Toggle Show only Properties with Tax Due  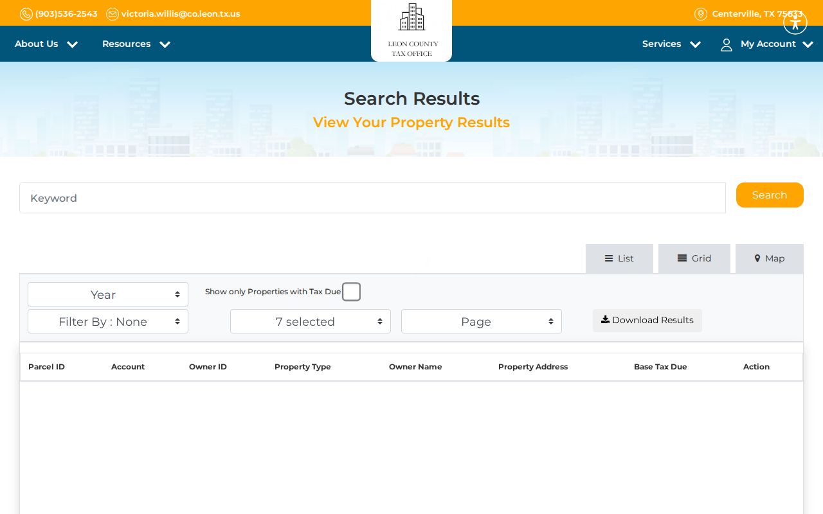(x=351, y=292)
